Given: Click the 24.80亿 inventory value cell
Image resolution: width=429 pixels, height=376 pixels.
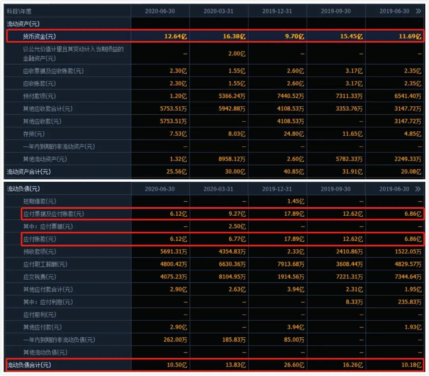Looking at the screenshot, I should tap(294, 134).
